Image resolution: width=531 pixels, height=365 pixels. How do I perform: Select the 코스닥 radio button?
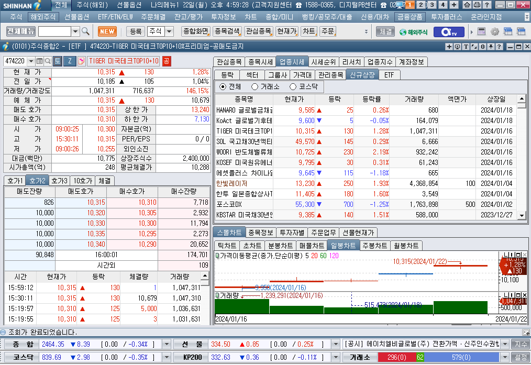point(293,87)
